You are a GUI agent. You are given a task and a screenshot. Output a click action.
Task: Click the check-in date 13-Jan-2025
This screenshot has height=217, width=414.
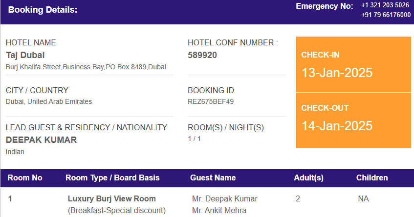[337, 73]
